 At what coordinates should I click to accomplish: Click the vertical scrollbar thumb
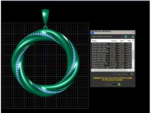(x=133, y=55)
